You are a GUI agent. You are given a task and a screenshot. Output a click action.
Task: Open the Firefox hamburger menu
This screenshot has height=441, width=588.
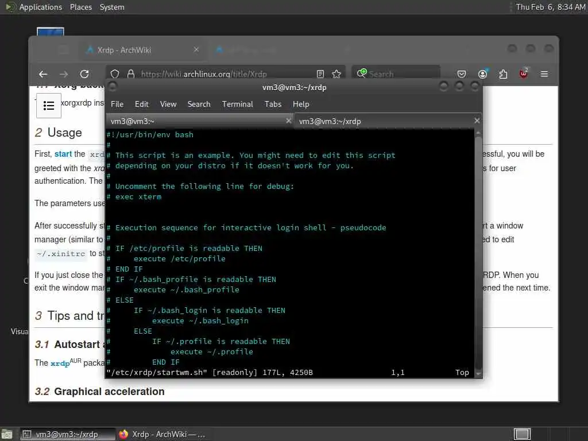[x=544, y=74]
